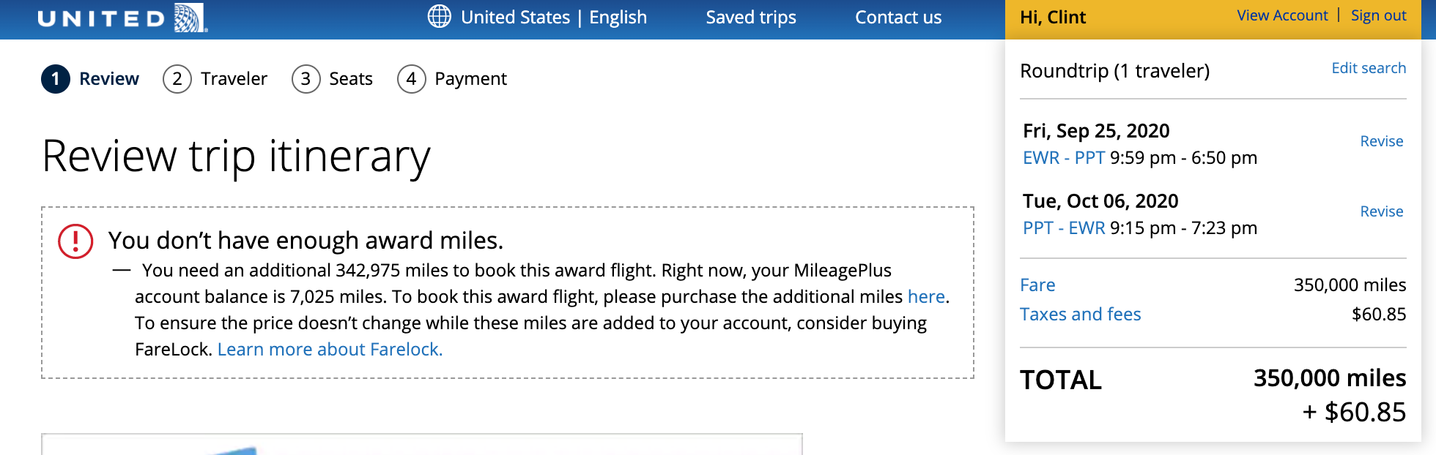The height and width of the screenshot is (455, 1436).
Task: Click the red alert warning icon
Action: [x=75, y=241]
